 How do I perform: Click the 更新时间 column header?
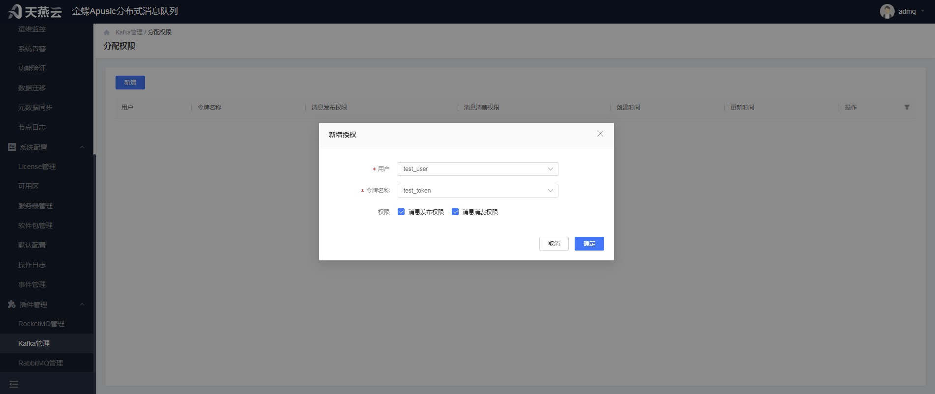[x=742, y=107]
